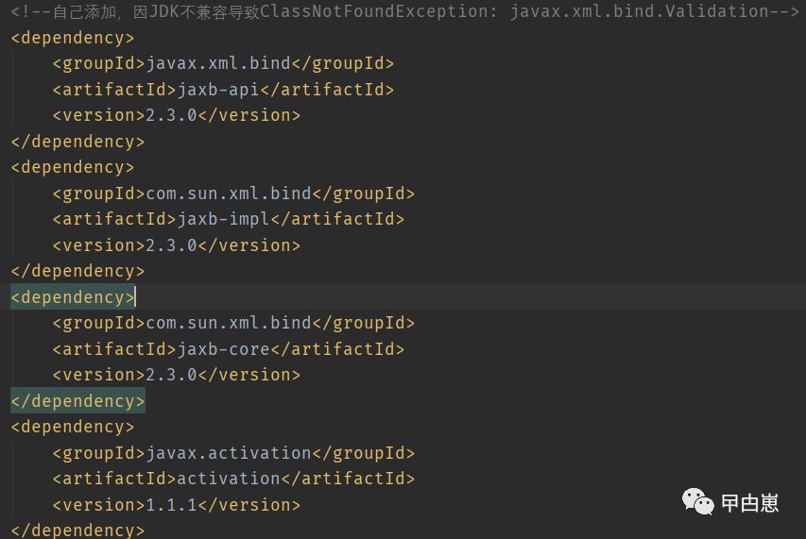Viewport: 806px width, 539px height.
Task: Click the groupId javax.xml.bind line
Action: pos(223,63)
